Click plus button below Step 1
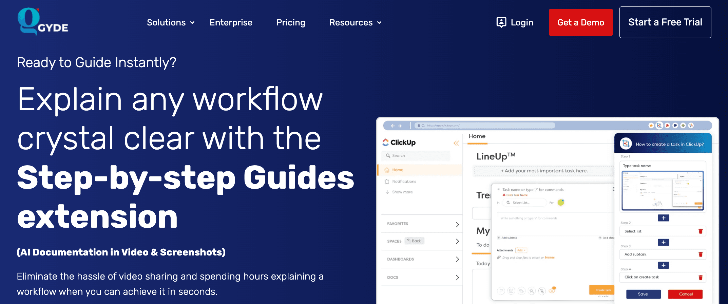728x304 pixels. pos(663,218)
